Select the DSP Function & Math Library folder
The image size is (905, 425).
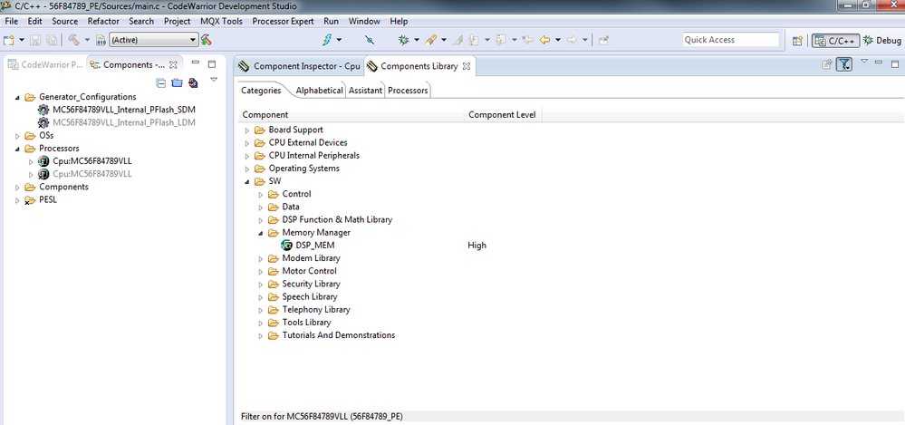(337, 220)
